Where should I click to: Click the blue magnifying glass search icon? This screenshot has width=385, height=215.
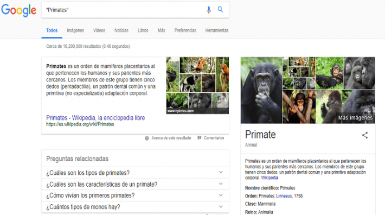pos(220,10)
